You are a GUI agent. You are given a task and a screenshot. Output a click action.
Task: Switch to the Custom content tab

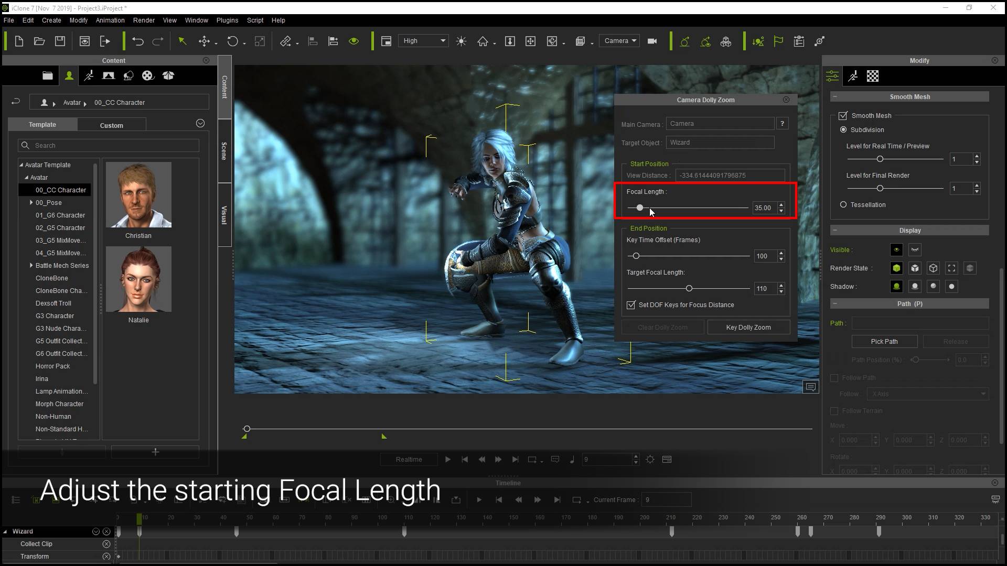(x=111, y=125)
